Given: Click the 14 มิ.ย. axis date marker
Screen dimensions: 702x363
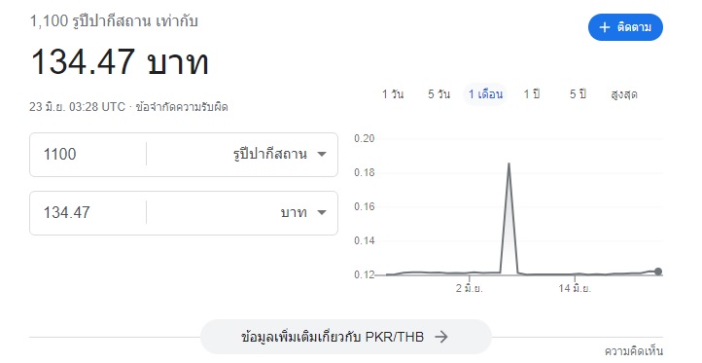Looking at the screenshot, I should click(575, 289).
